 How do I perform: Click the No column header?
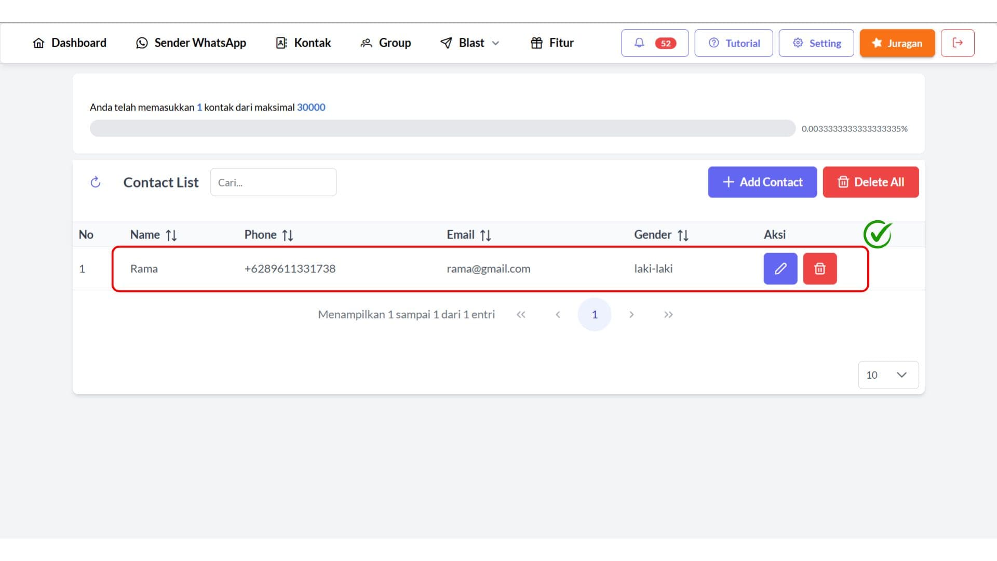[86, 235]
